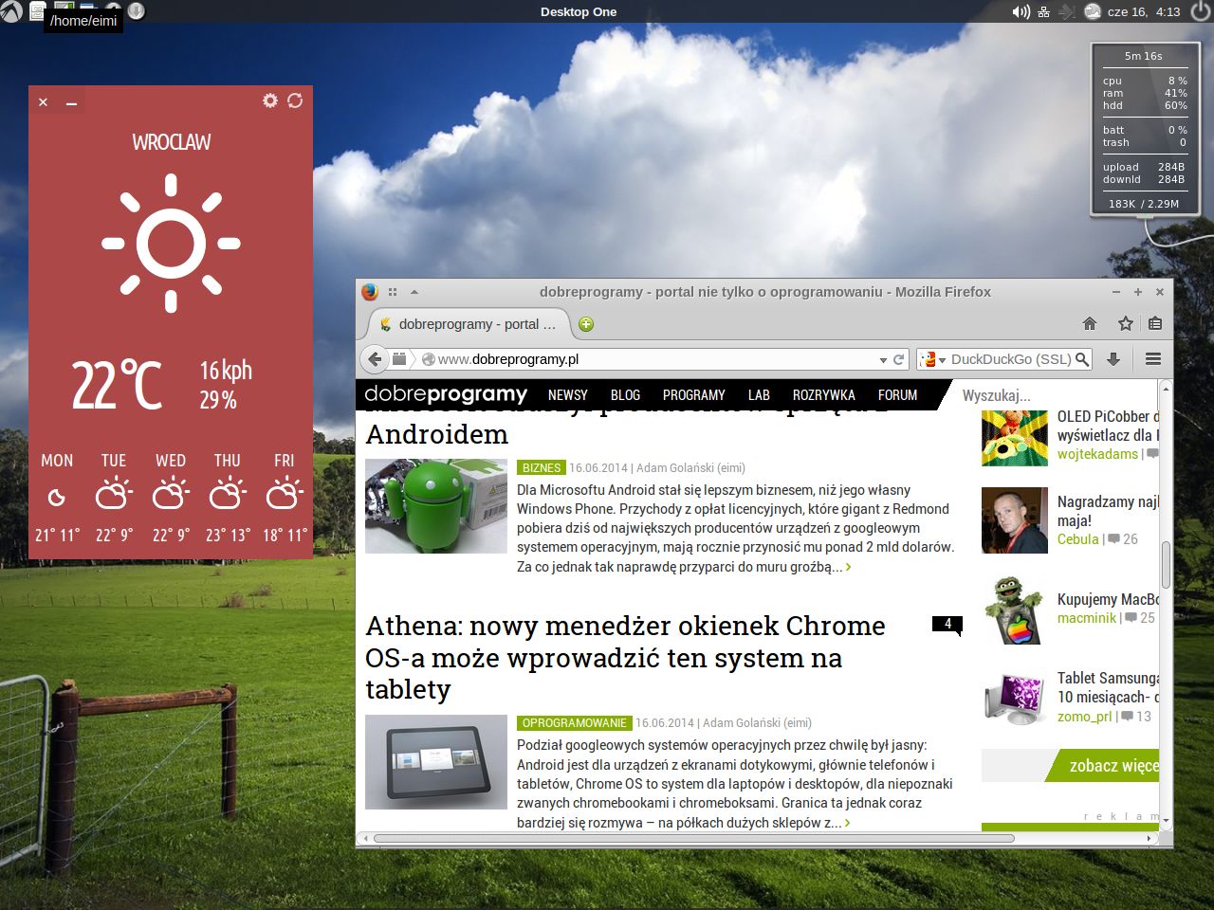The image size is (1214, 910).
Task: Open the URL bar history dropdown arrow
Action: tap(883, 360)
